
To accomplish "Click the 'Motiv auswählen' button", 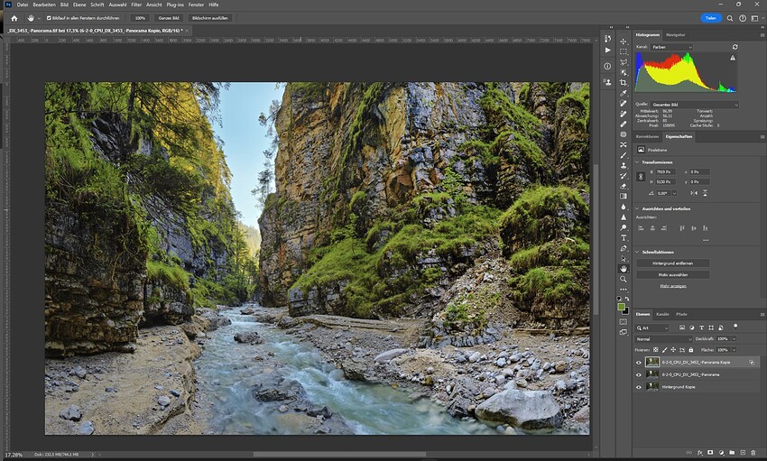I will [x=672, y=275].
